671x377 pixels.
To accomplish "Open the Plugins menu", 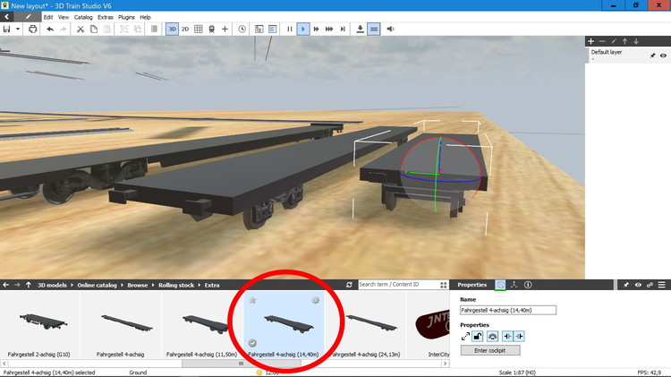I will coord(126,17).
